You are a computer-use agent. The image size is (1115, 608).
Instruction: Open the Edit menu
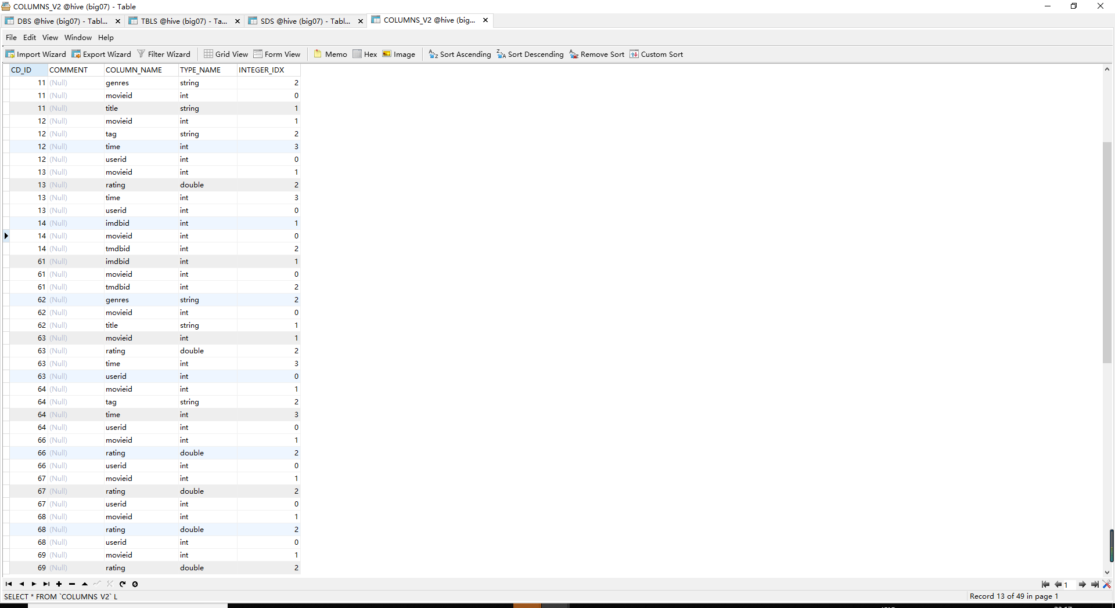click(x=30, y=37)
